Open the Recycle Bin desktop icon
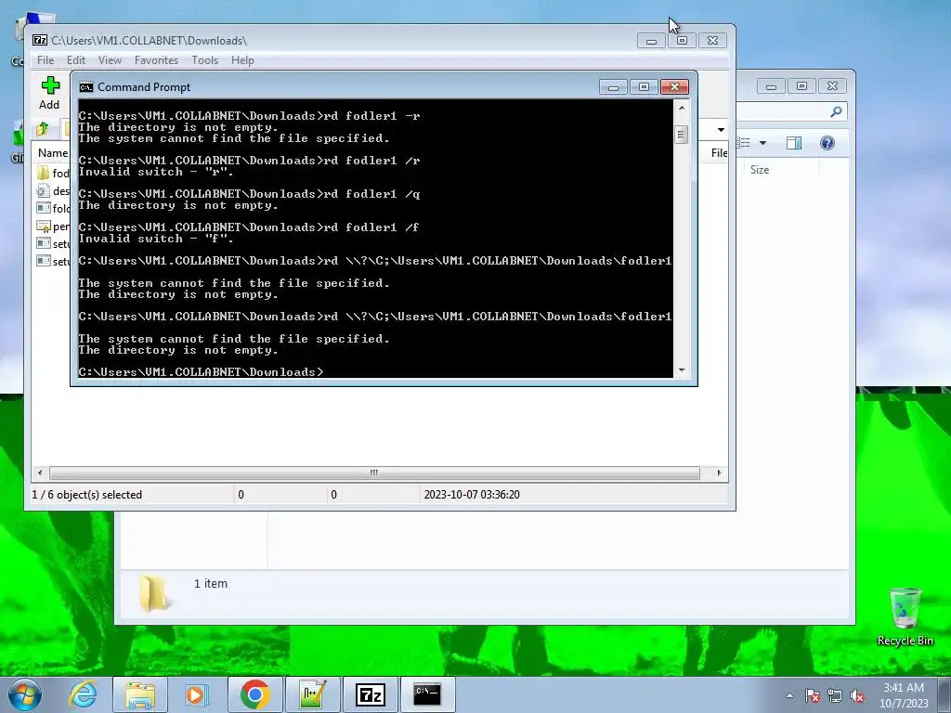This screenshot has height=713, width=951. click(x=905, y=616)
